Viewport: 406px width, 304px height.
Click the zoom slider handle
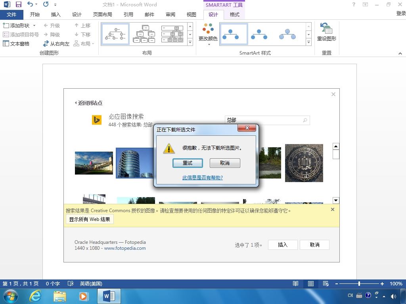359,283
